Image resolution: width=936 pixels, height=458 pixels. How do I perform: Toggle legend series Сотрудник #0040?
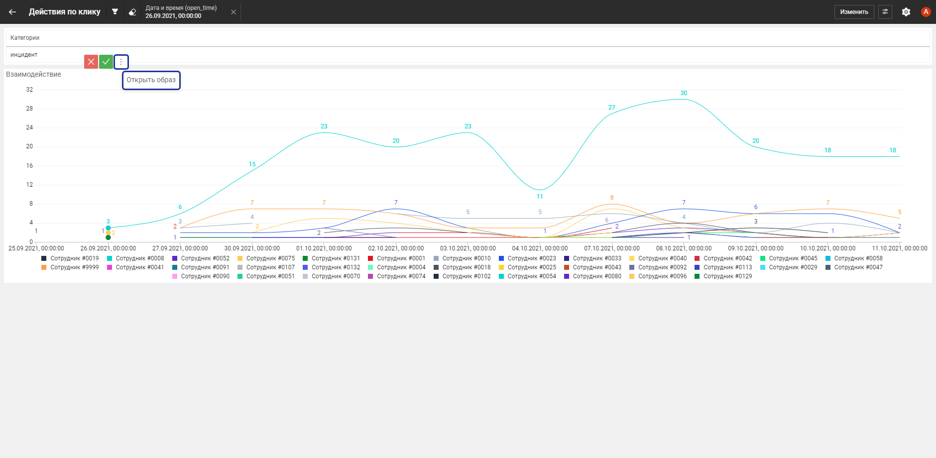pos(658,258)
